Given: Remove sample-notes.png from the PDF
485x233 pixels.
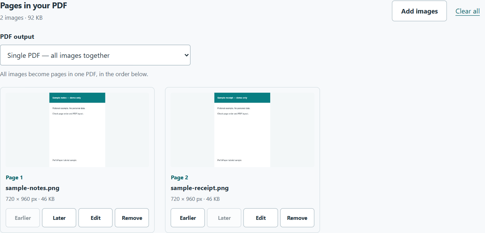Looking at the screenshot, I should 132,218.
